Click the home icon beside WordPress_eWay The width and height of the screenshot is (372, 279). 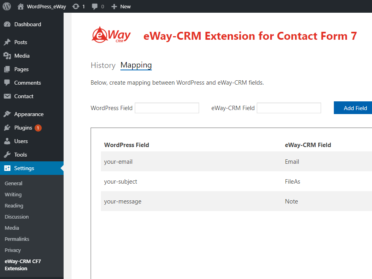21,6
